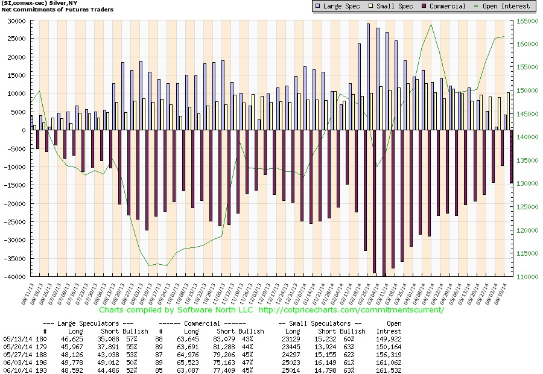Click the 165000 right axis label
Image resolution: width=543 pixels, height=374 pixels.
point(527,21)
